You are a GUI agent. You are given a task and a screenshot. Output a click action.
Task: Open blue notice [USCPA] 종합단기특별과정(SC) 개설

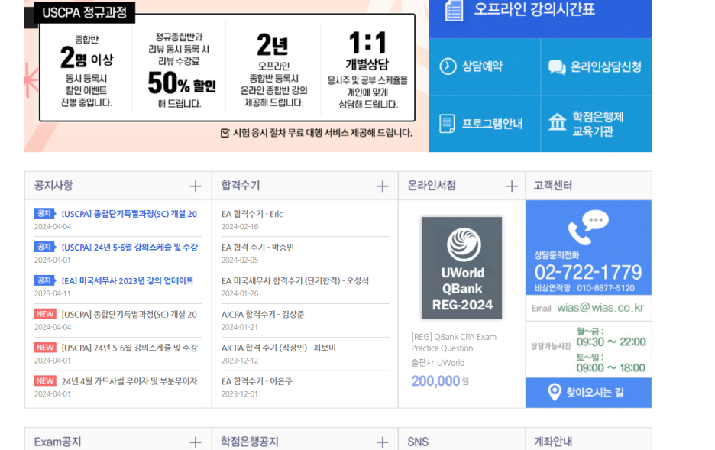[x=129, y=214]
